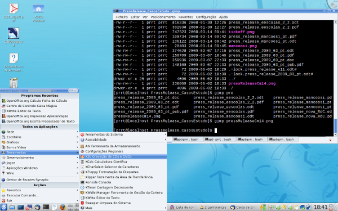Open Ark Ferramenta de Armazenamento

pos(123,146)
